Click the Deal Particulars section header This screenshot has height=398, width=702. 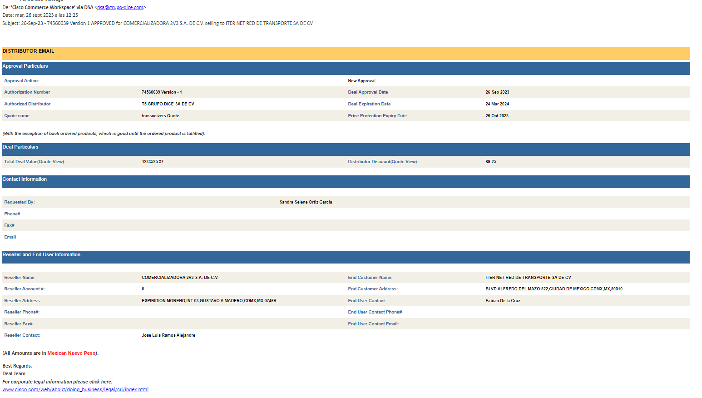20,147
